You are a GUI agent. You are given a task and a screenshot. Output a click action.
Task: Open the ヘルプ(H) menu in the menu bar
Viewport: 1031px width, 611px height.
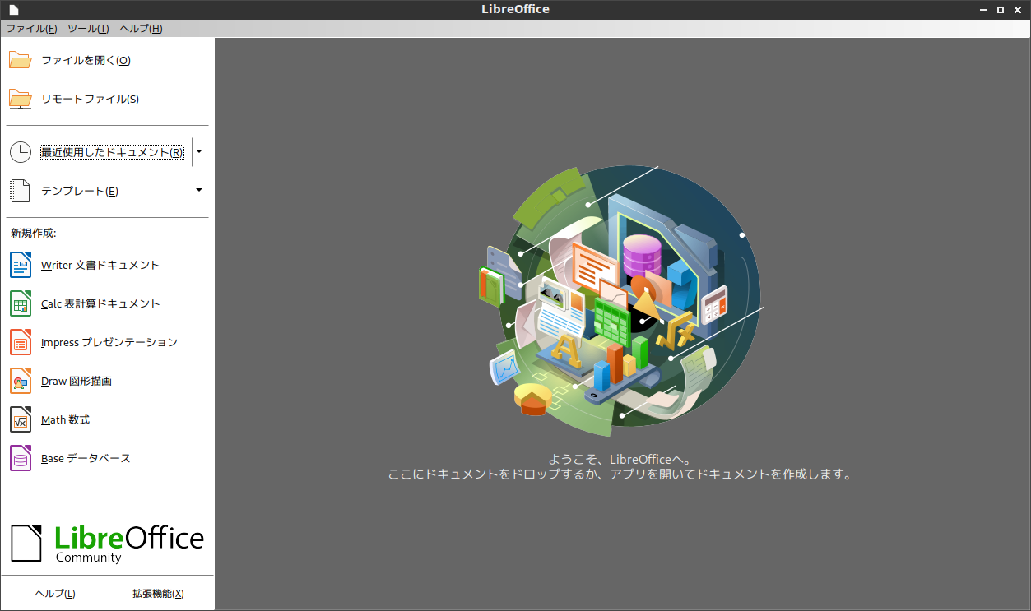(141, 29)
